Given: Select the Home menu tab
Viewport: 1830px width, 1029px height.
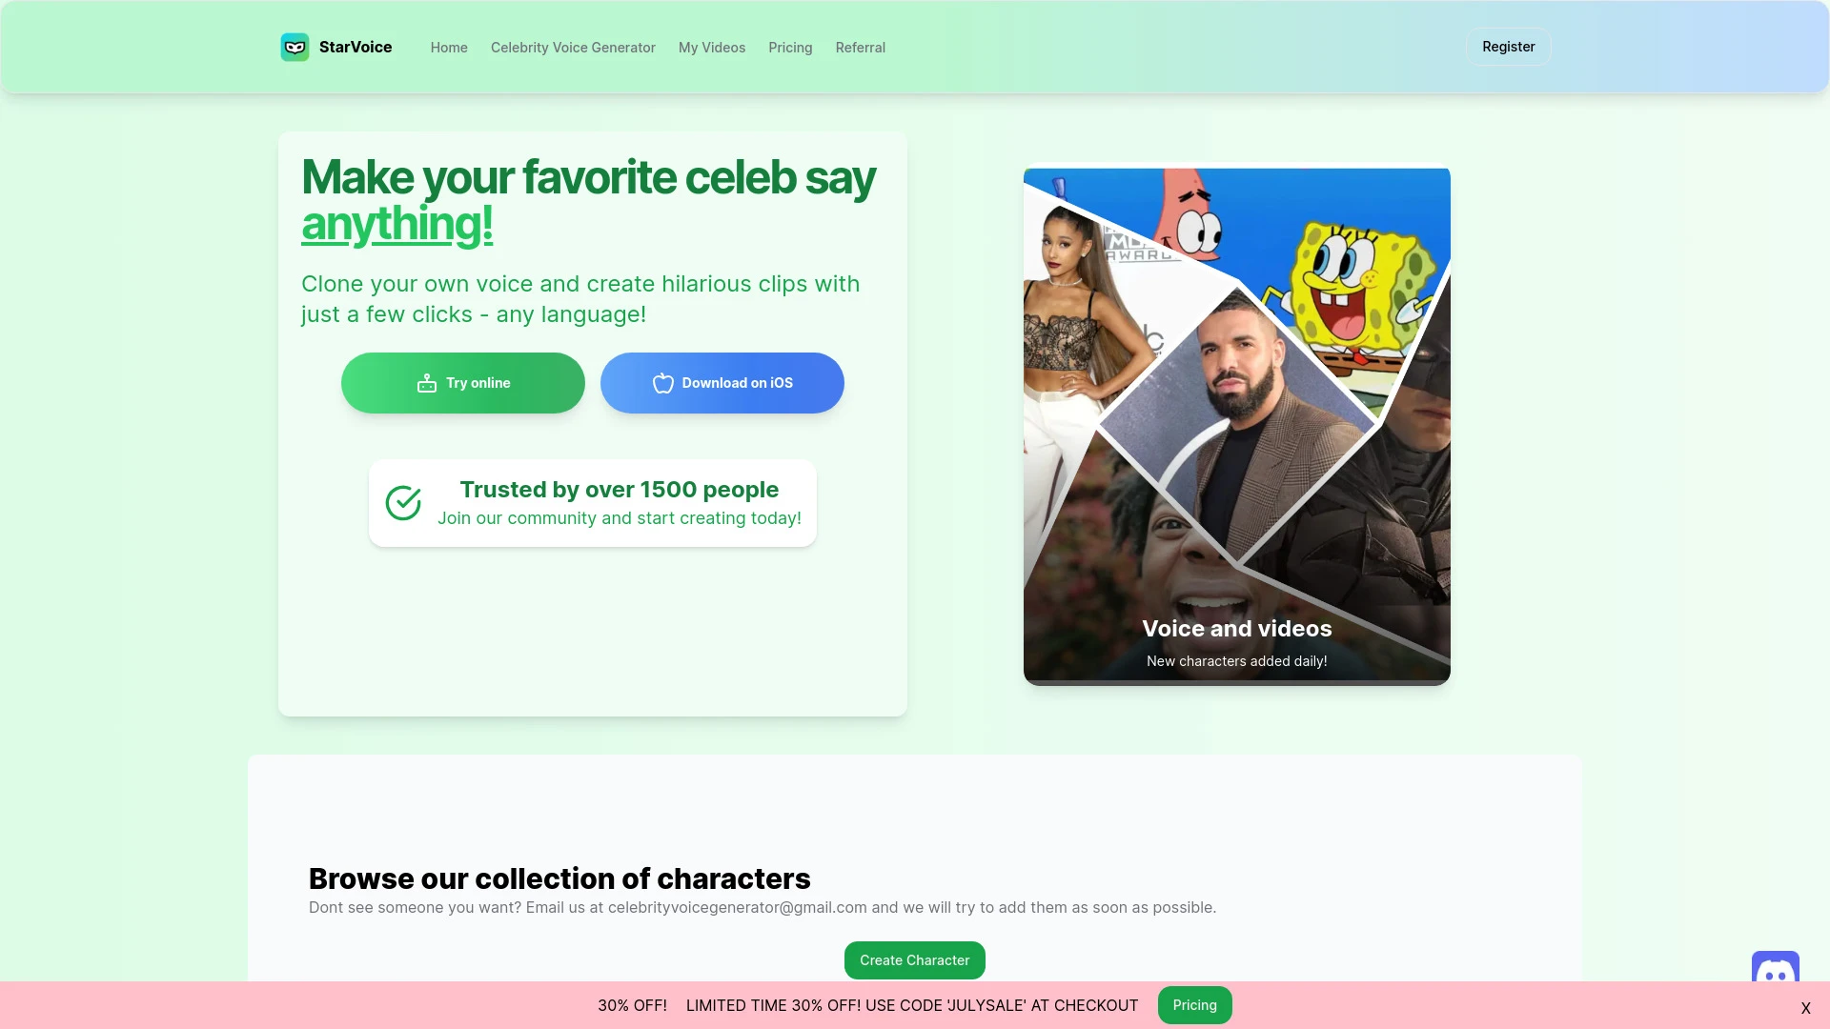Looking at the screenshot, I should click(x=447, y=47).
